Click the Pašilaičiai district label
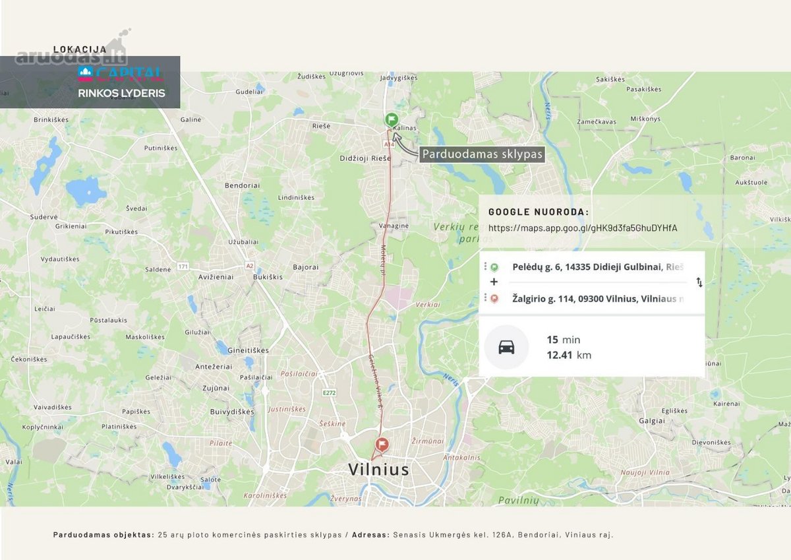This screenshot has height=560, width=791. coord(299,373)
